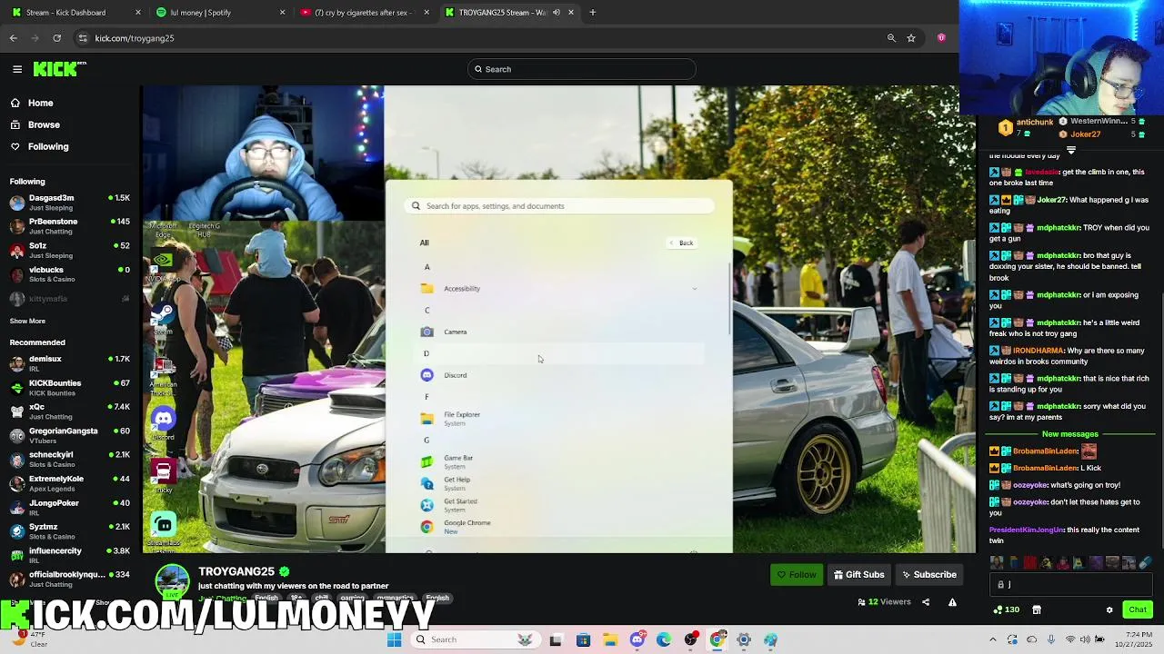Click Start menu search box in stream
This screenshot has width=1164, height=654.
559,206
